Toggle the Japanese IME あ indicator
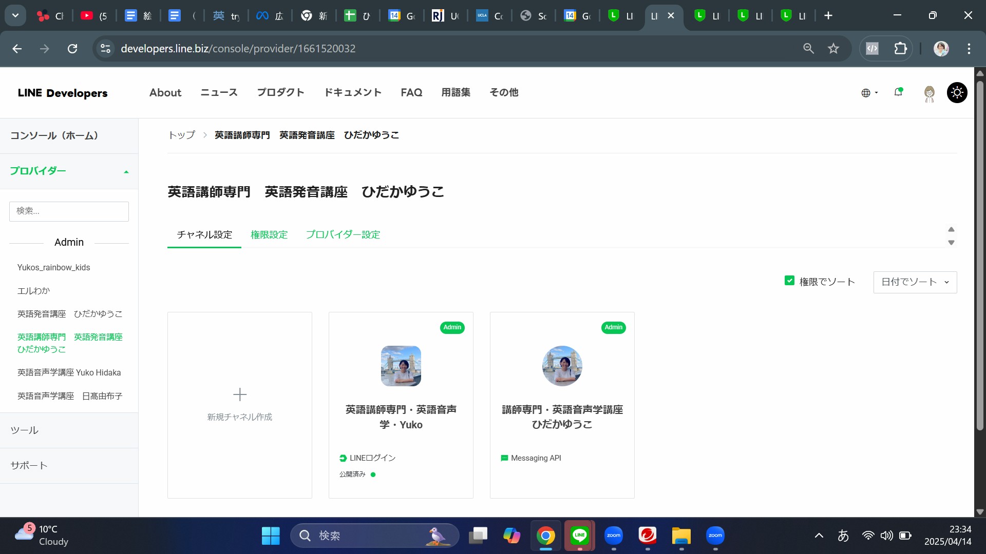Viewport: 986px width, 554px height. coord(843,536)
